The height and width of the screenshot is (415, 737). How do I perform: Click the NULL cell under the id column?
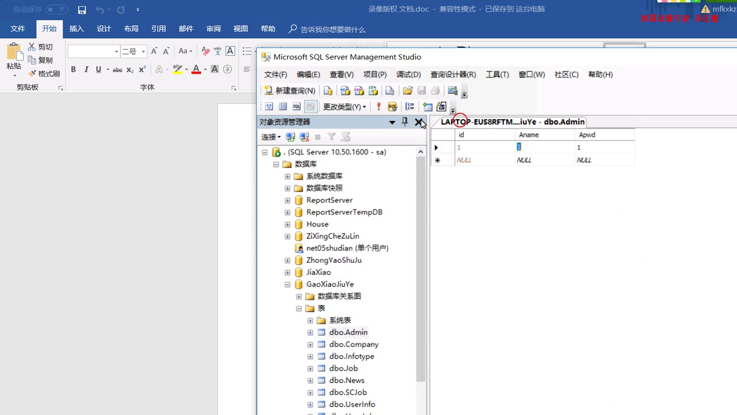(x=485, y=160)
